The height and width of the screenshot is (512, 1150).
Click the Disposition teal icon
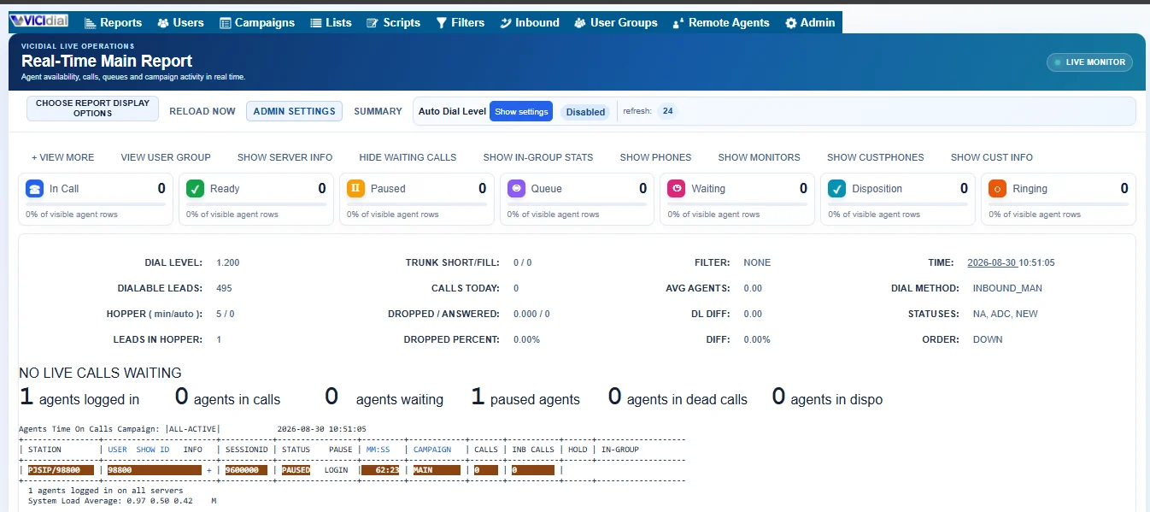click(837, 189)
